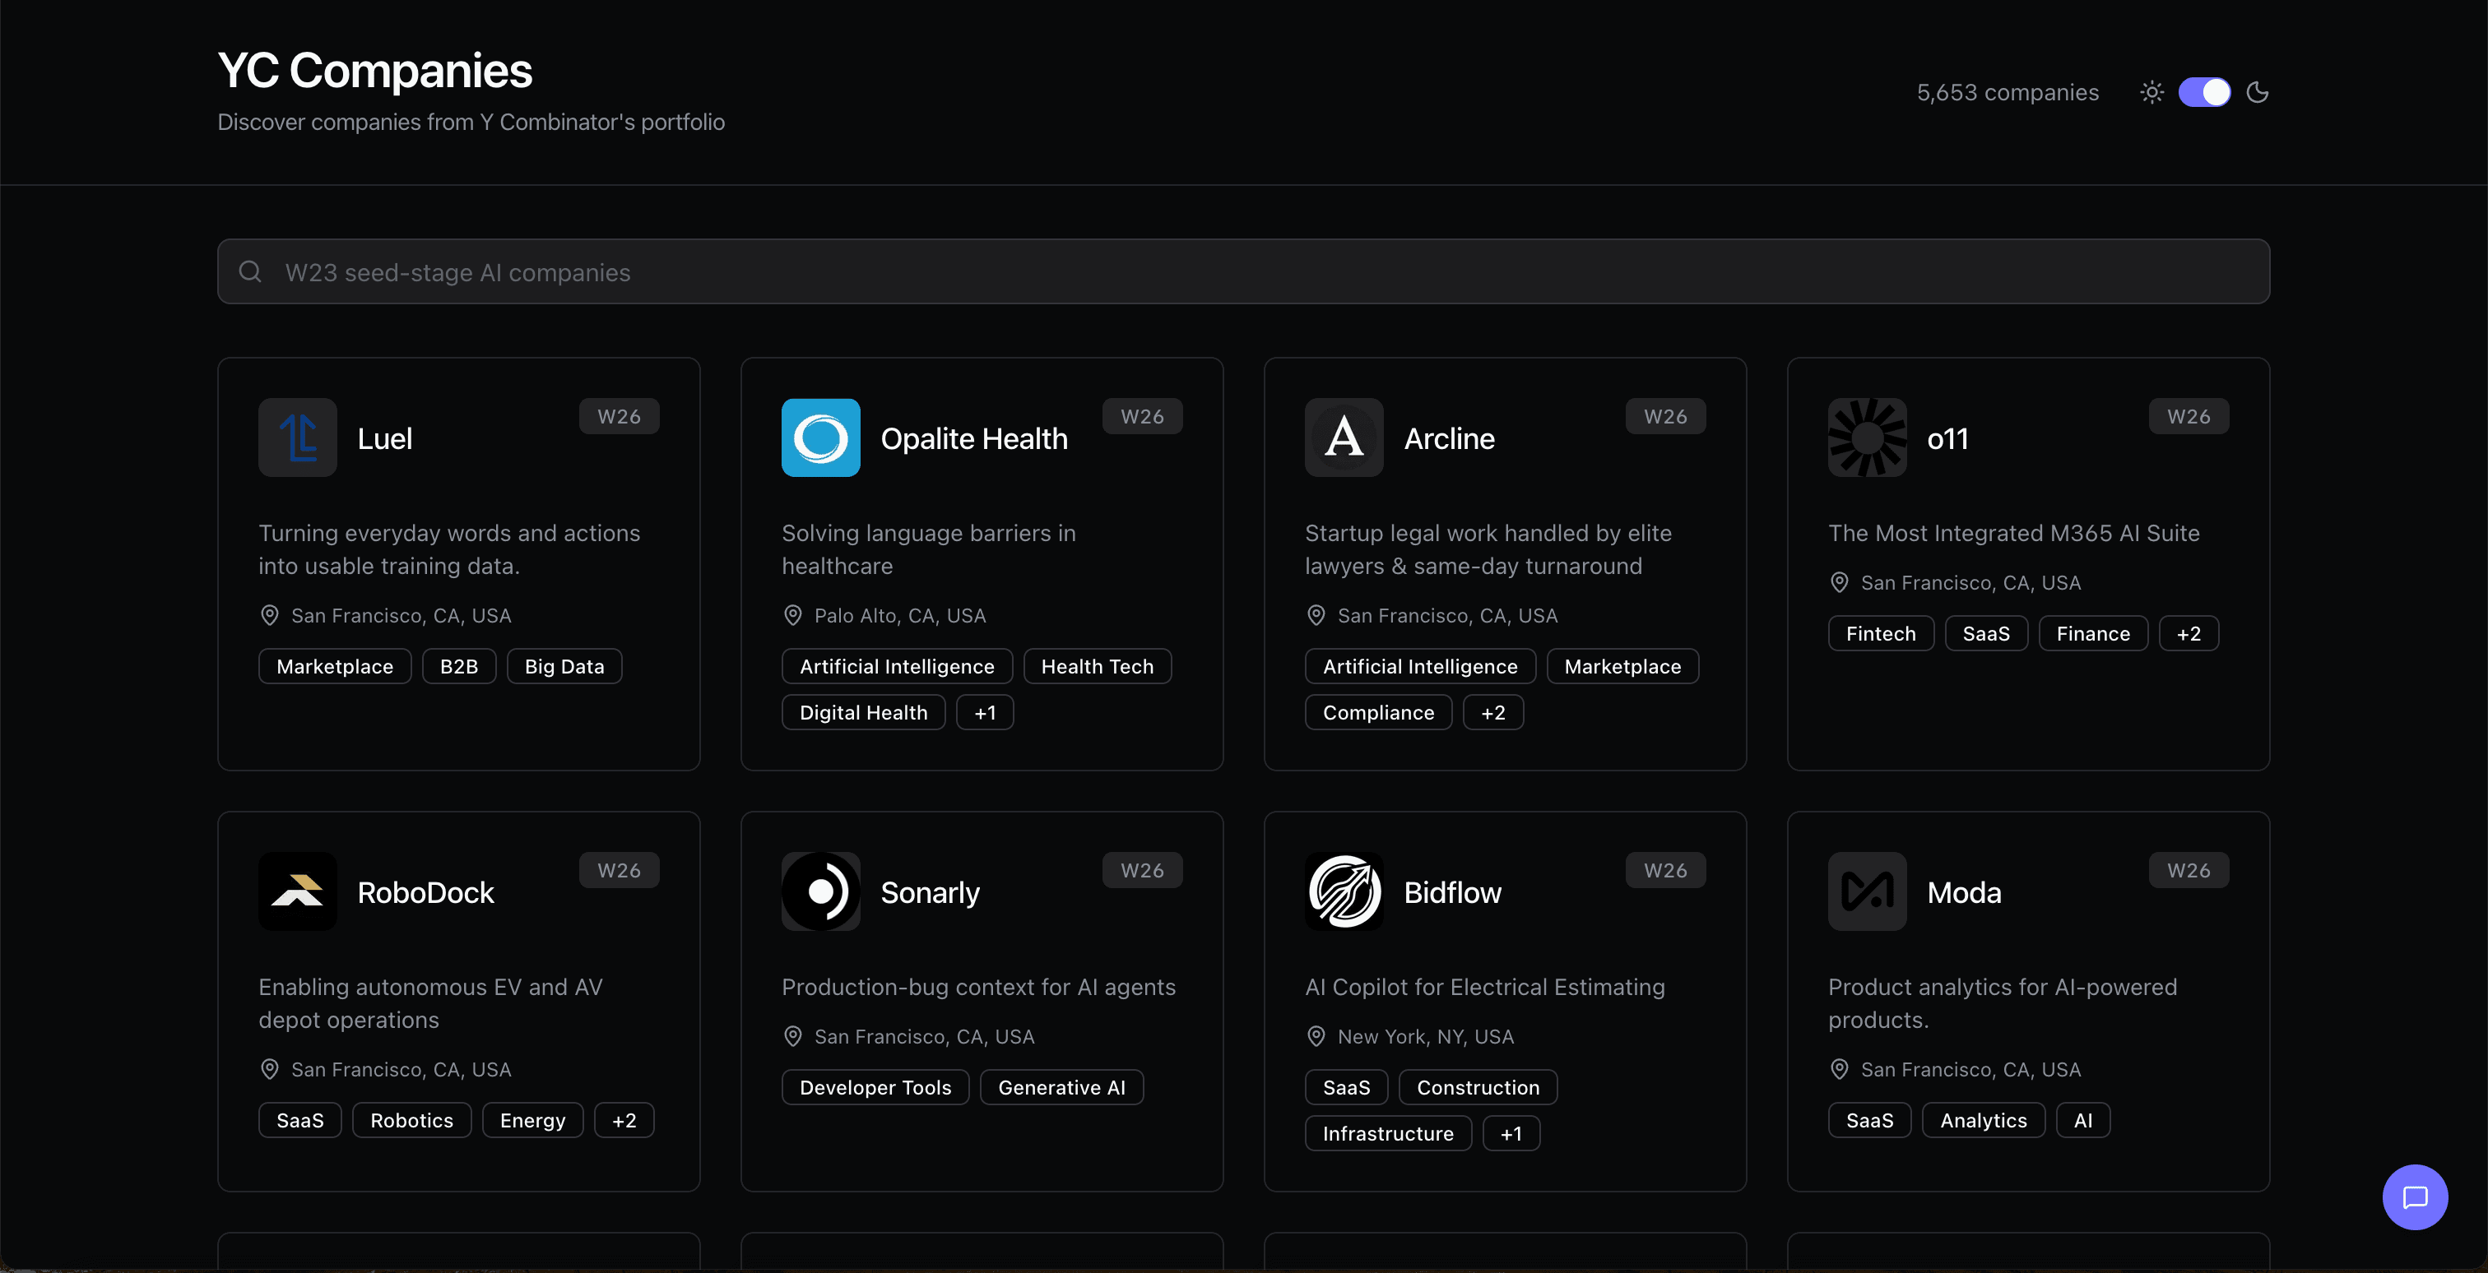The image size is (2488, 1273).
Task: Click the Sonarly circular logo
Action: (x=820, y=891)
